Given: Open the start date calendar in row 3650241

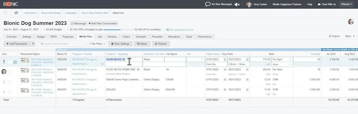Looking at the screenshot, I should (x=225, y=89).
